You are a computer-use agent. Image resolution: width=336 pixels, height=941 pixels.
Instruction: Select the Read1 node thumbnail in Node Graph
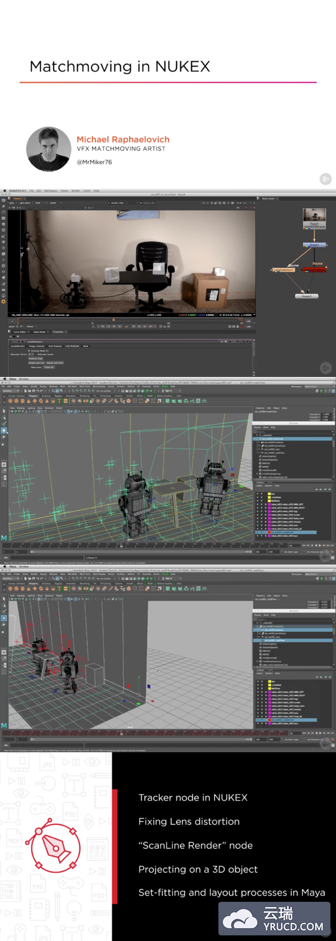(x=314, y=216)
